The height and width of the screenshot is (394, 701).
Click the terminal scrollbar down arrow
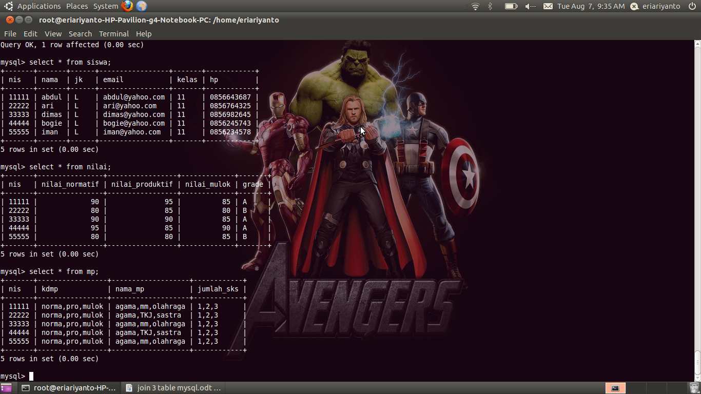(697, 378)
